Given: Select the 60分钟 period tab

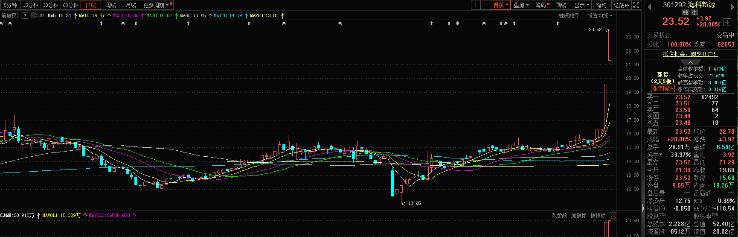Looking at the screenshot, I should [x=70, y=5].
